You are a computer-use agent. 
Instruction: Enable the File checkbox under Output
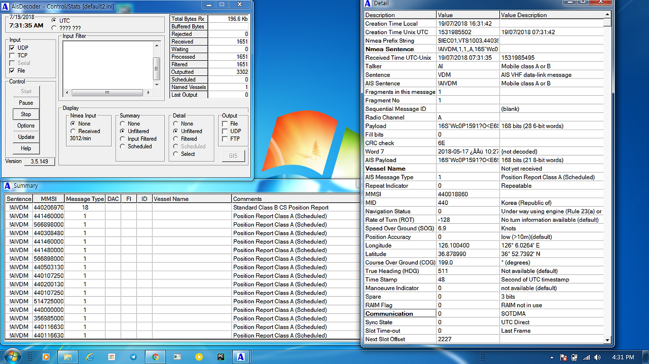(x=225, y=124)
